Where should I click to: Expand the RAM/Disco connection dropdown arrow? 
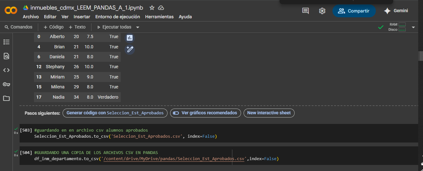click(413, 27)
